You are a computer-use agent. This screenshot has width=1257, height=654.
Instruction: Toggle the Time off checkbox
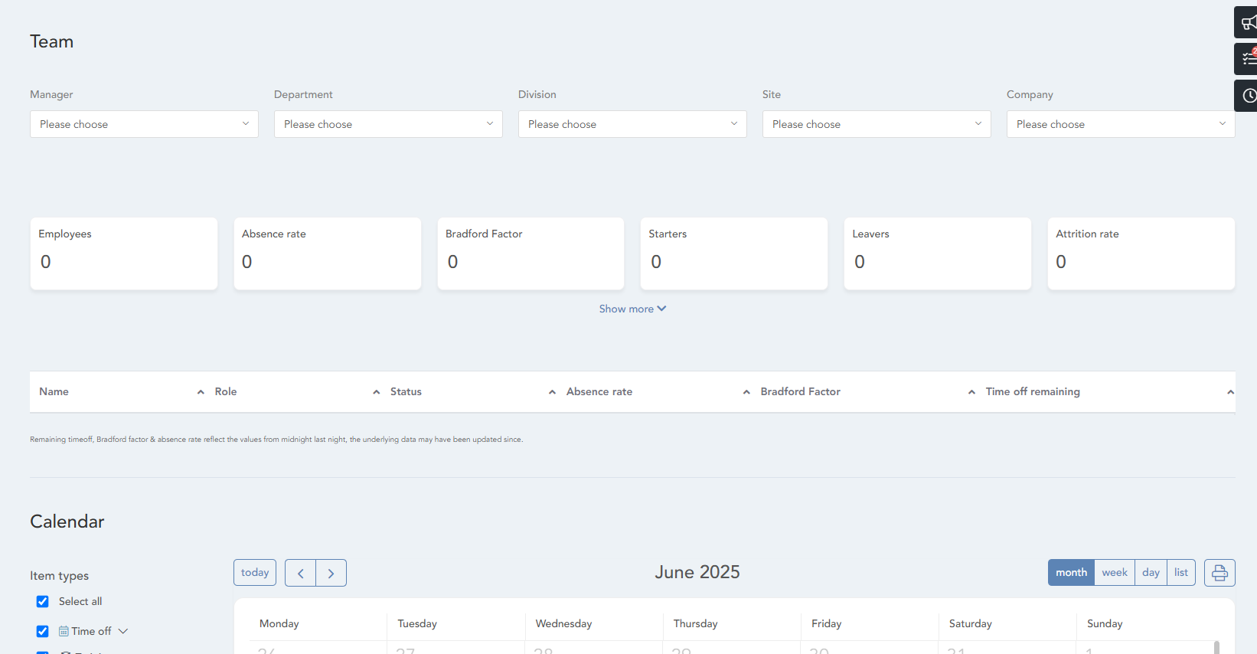click(x=43, y=632)
